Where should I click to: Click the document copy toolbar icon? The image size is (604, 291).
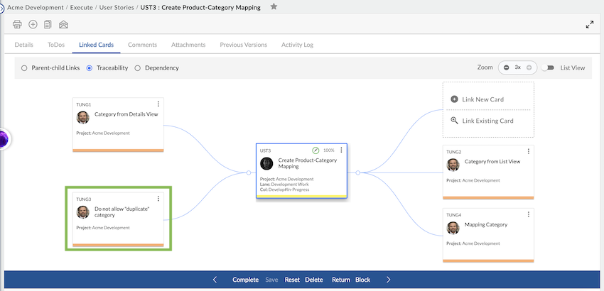[48, 25]
